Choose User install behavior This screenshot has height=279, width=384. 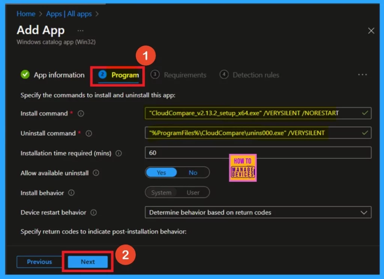pos(193,193)
